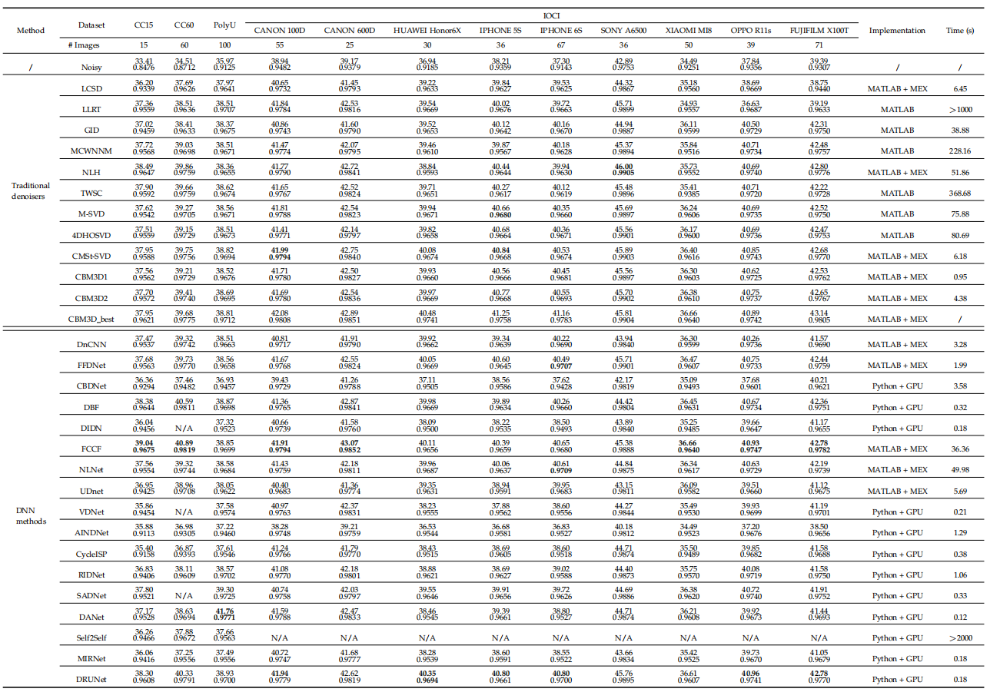Viewport: 990px width, 692px height.
Task: Click the "FCCF" method name
Action: coord(91,449)
